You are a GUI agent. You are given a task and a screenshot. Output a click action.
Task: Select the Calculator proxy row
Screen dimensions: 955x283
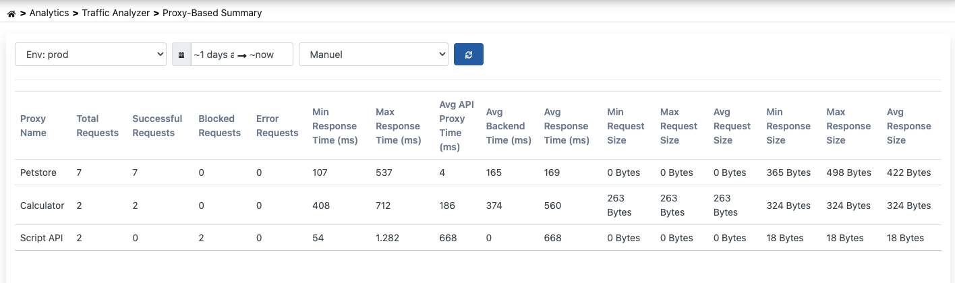tap(477, 206)
